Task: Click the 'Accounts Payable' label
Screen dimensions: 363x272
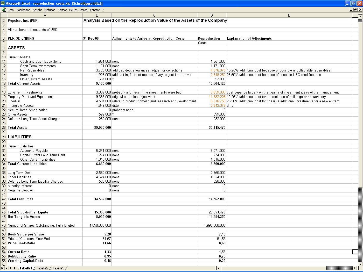Action: (34, 151)
